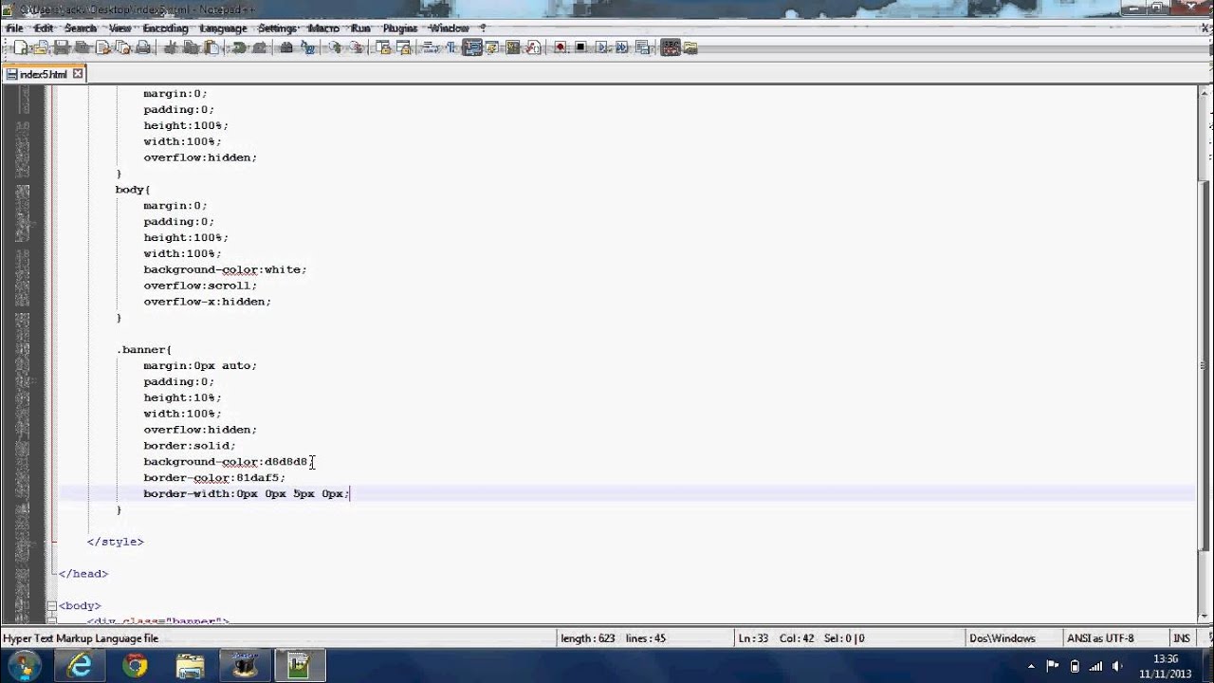
Task: Toggle word wrap in toolbar
Action: (x=431, y=47)
